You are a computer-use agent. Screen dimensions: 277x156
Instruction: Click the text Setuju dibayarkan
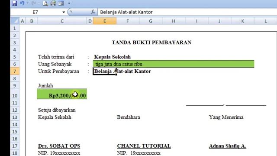tap(57, 110)
